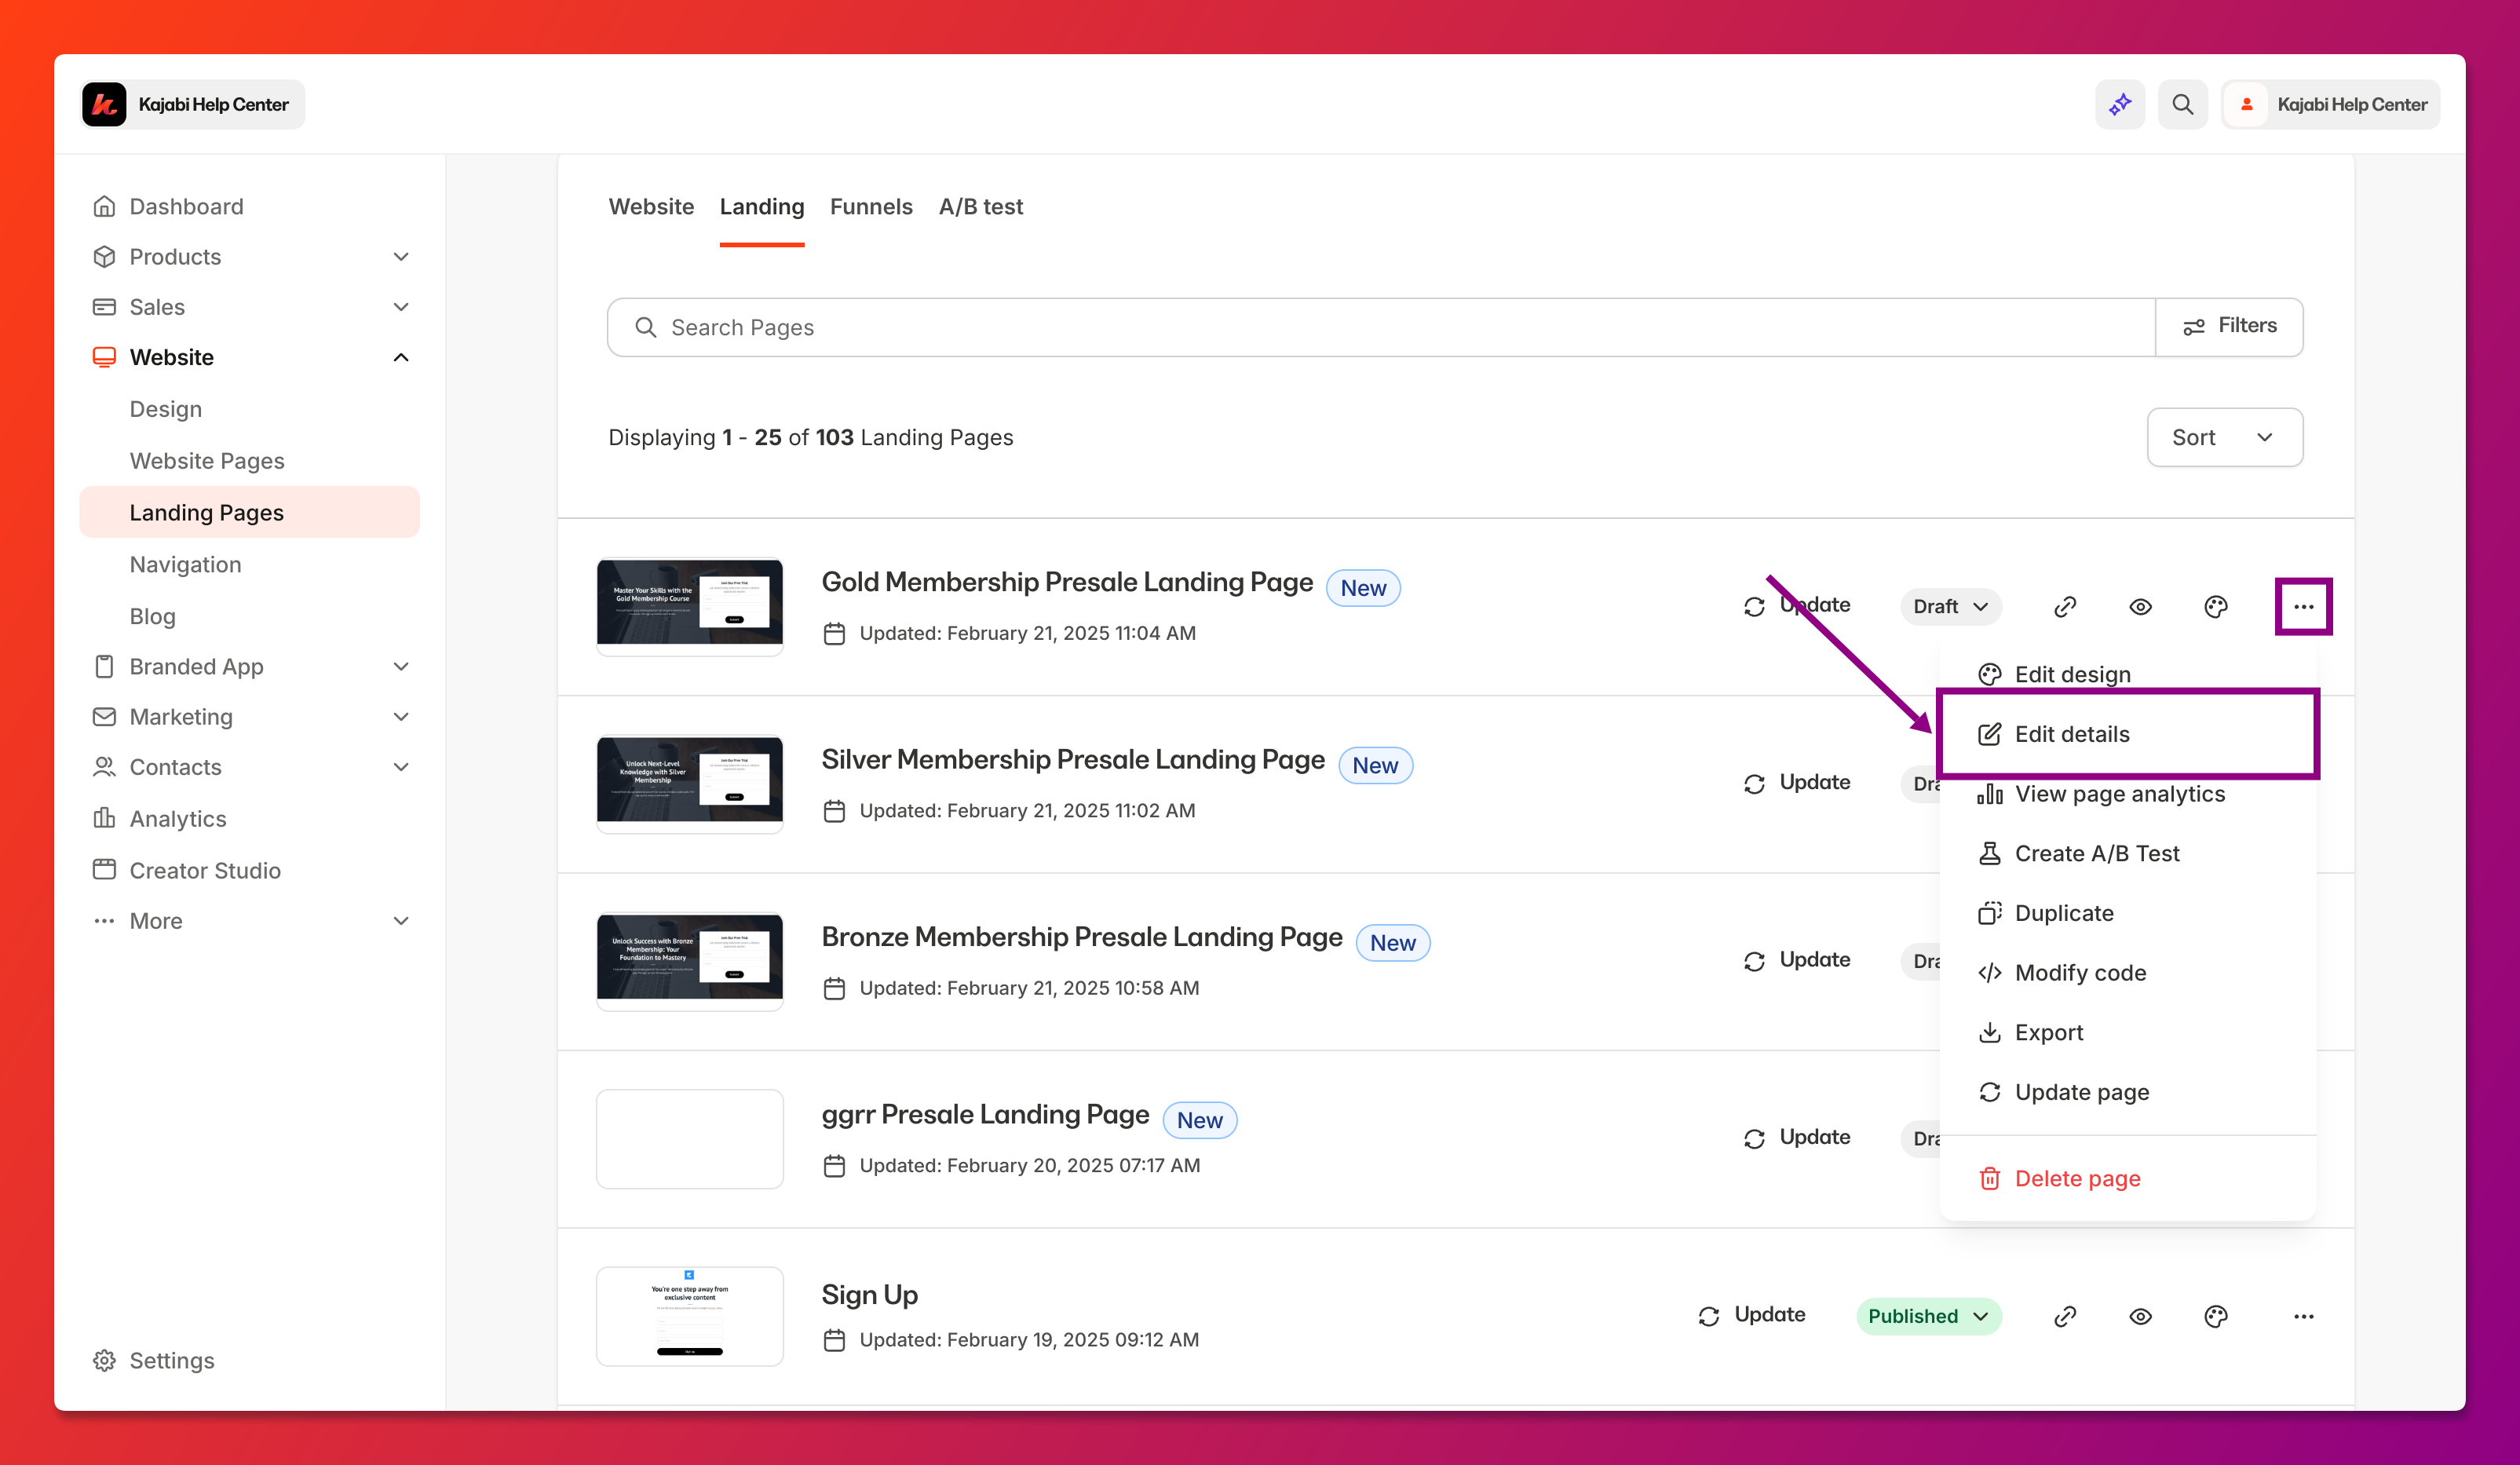Screen dimensions: 2520x1465
Task: Select Modify code from the menu
Action: tap(2127, 973)
